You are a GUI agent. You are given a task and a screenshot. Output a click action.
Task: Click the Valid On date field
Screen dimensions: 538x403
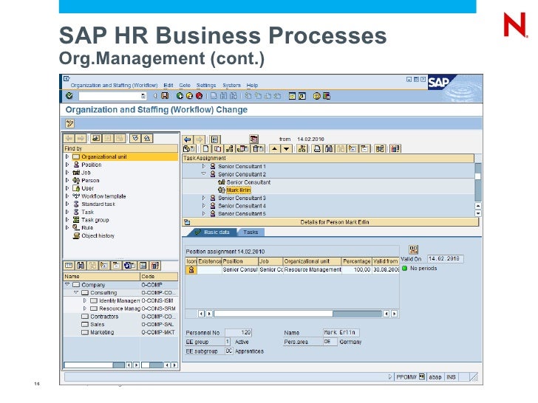(446, 259)
